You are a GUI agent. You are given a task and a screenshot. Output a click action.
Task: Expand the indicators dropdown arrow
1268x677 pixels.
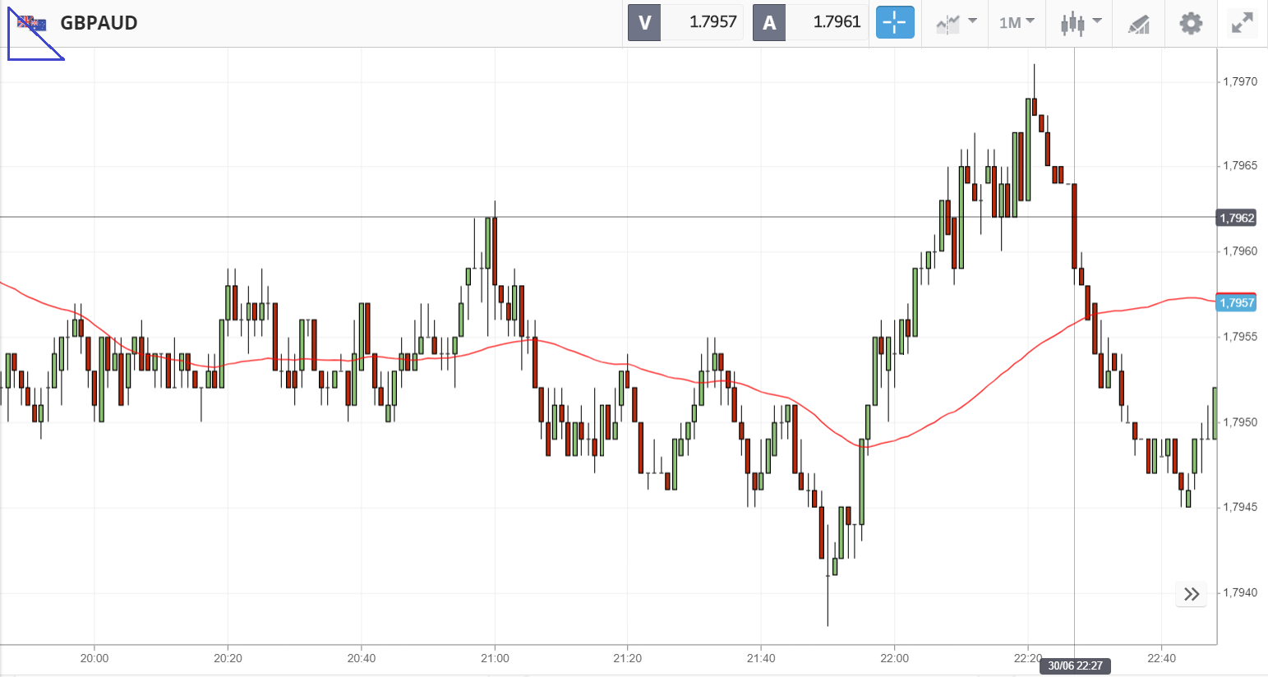click(x=973, y=21)
